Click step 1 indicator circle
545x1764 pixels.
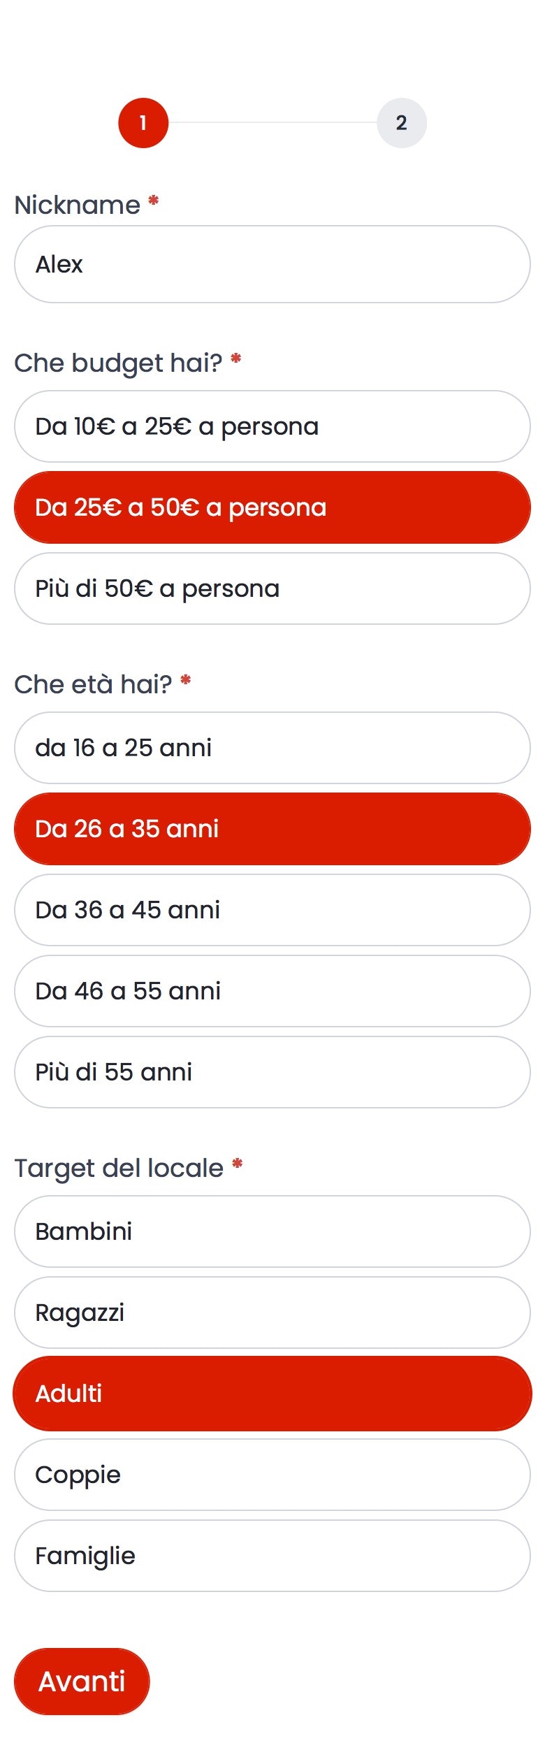coord(143,122)
